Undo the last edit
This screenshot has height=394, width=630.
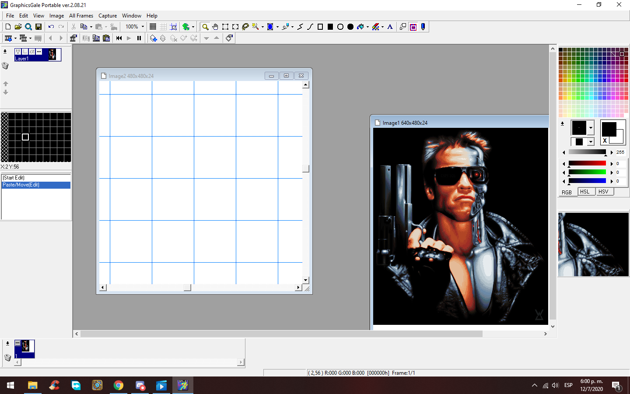51,27
